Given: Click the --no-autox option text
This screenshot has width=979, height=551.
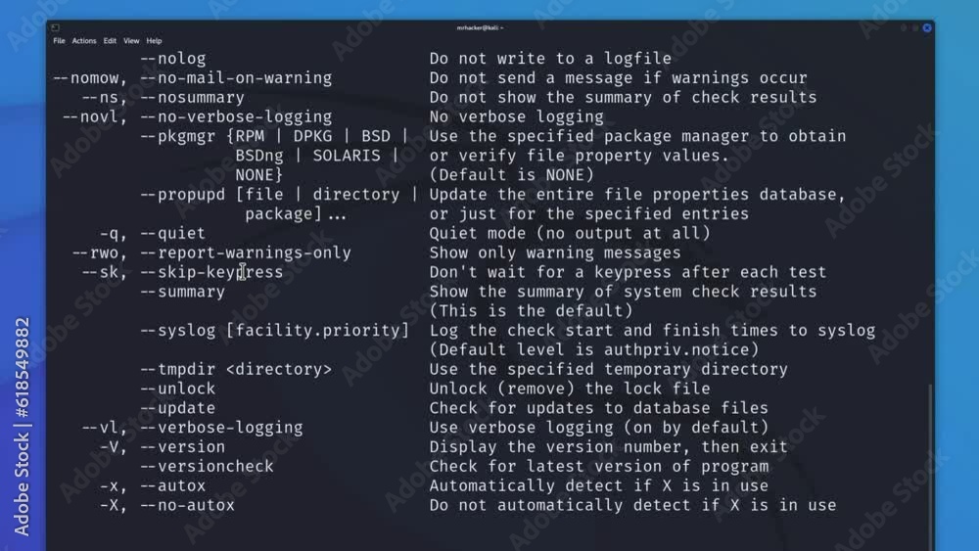Looking at the screenshot, I should tap(187, 505).
